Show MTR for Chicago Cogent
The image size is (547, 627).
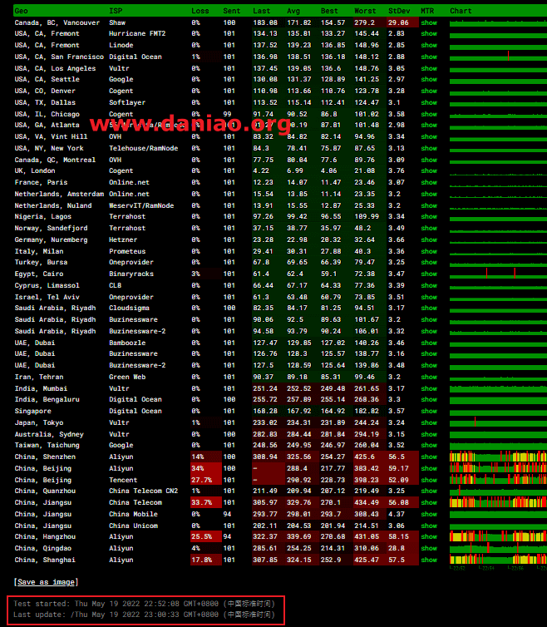[429, 114]
